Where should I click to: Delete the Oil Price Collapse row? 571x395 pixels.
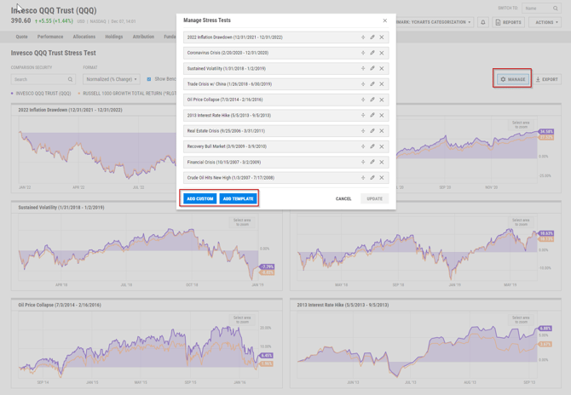tap(382, 100)
